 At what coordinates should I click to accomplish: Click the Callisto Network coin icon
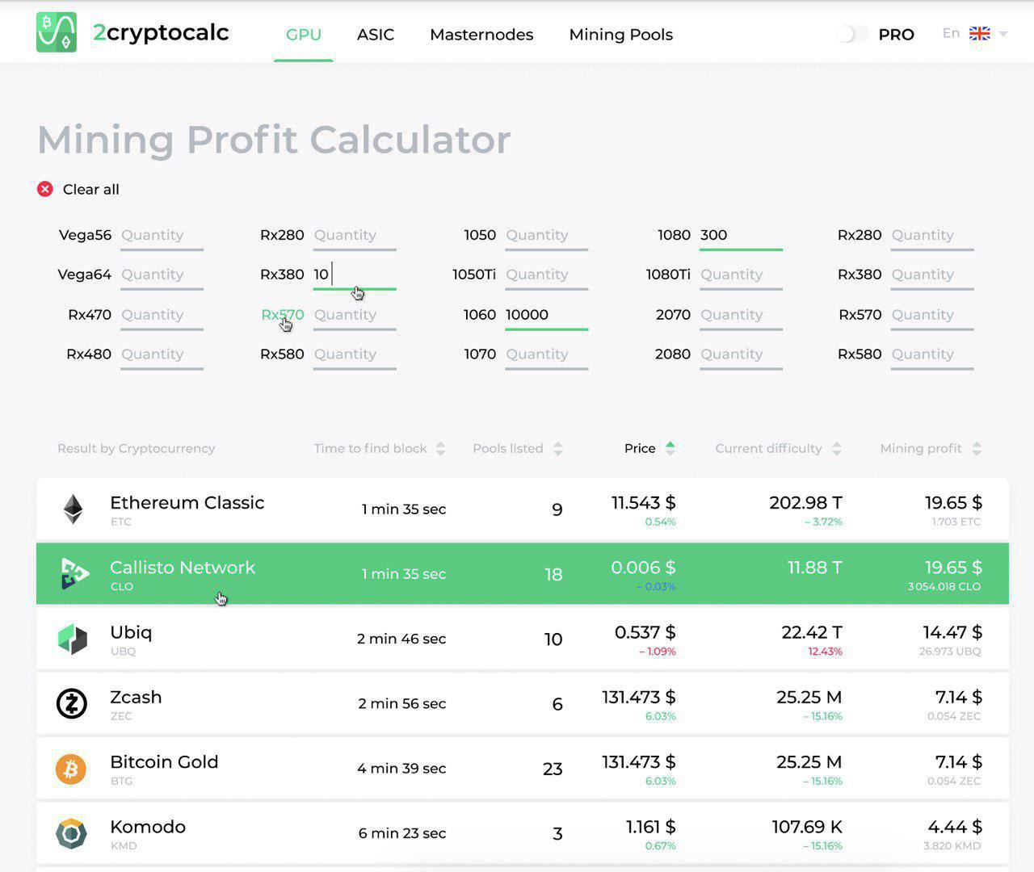[74, 574]
